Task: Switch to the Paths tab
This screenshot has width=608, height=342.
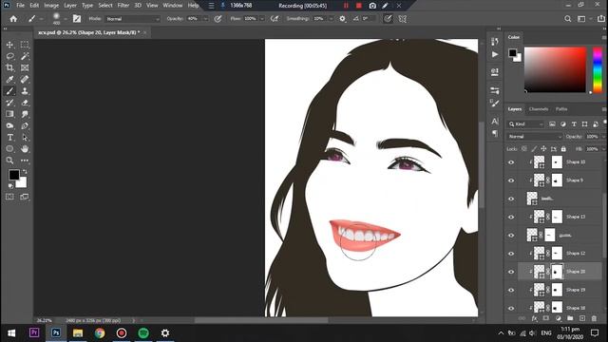Action: (x=561, y=109)
